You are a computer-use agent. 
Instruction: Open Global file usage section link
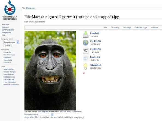pos(141,28)
